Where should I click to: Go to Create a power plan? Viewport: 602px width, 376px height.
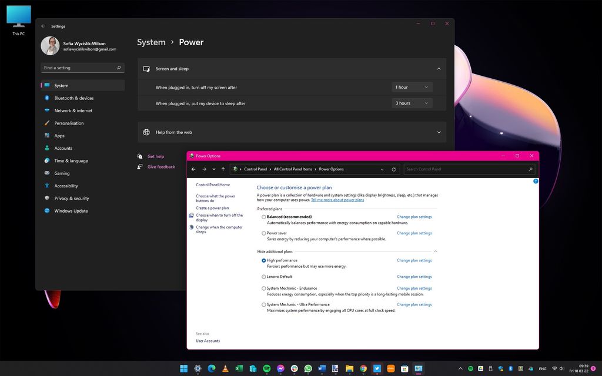tap(213, 208)
